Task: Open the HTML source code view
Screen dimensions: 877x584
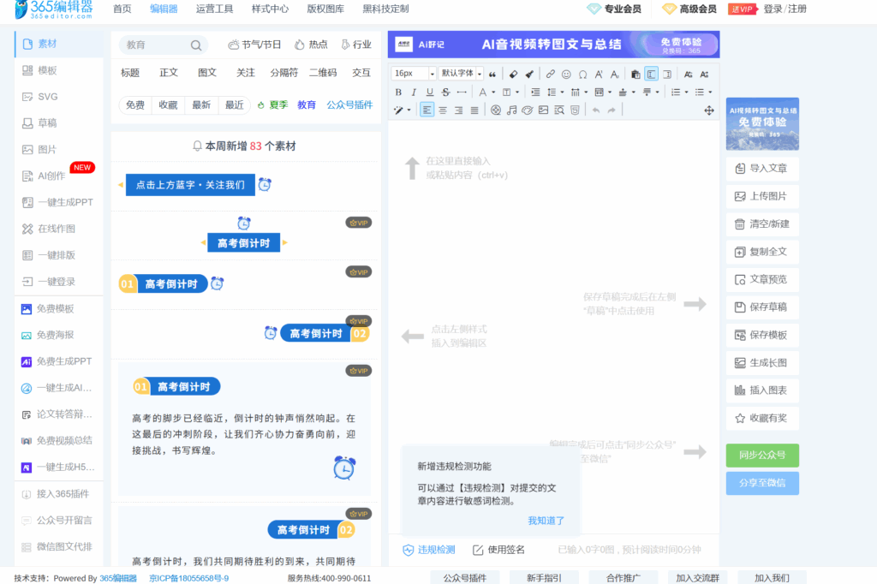Action: click(x=575, y=110)
